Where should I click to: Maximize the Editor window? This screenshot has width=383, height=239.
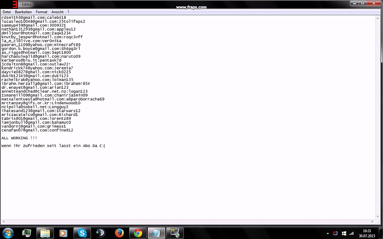pyautogui.click(x=362, y=3)
